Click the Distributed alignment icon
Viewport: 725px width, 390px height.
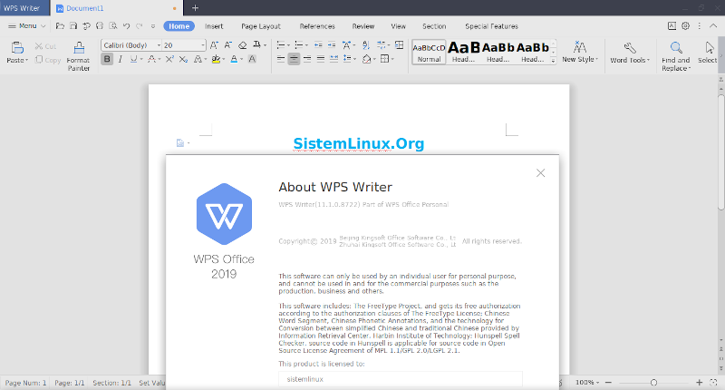click(x=333, y=59)
